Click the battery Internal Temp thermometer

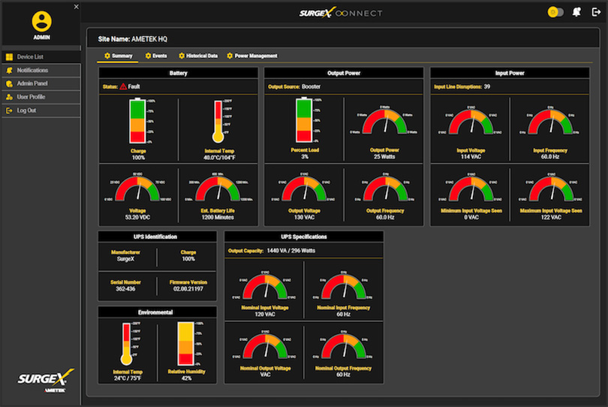[218, 122]
